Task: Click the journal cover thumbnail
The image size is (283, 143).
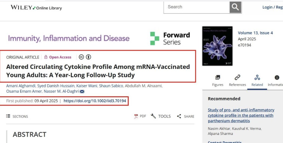Action: (x=217, y=46)
